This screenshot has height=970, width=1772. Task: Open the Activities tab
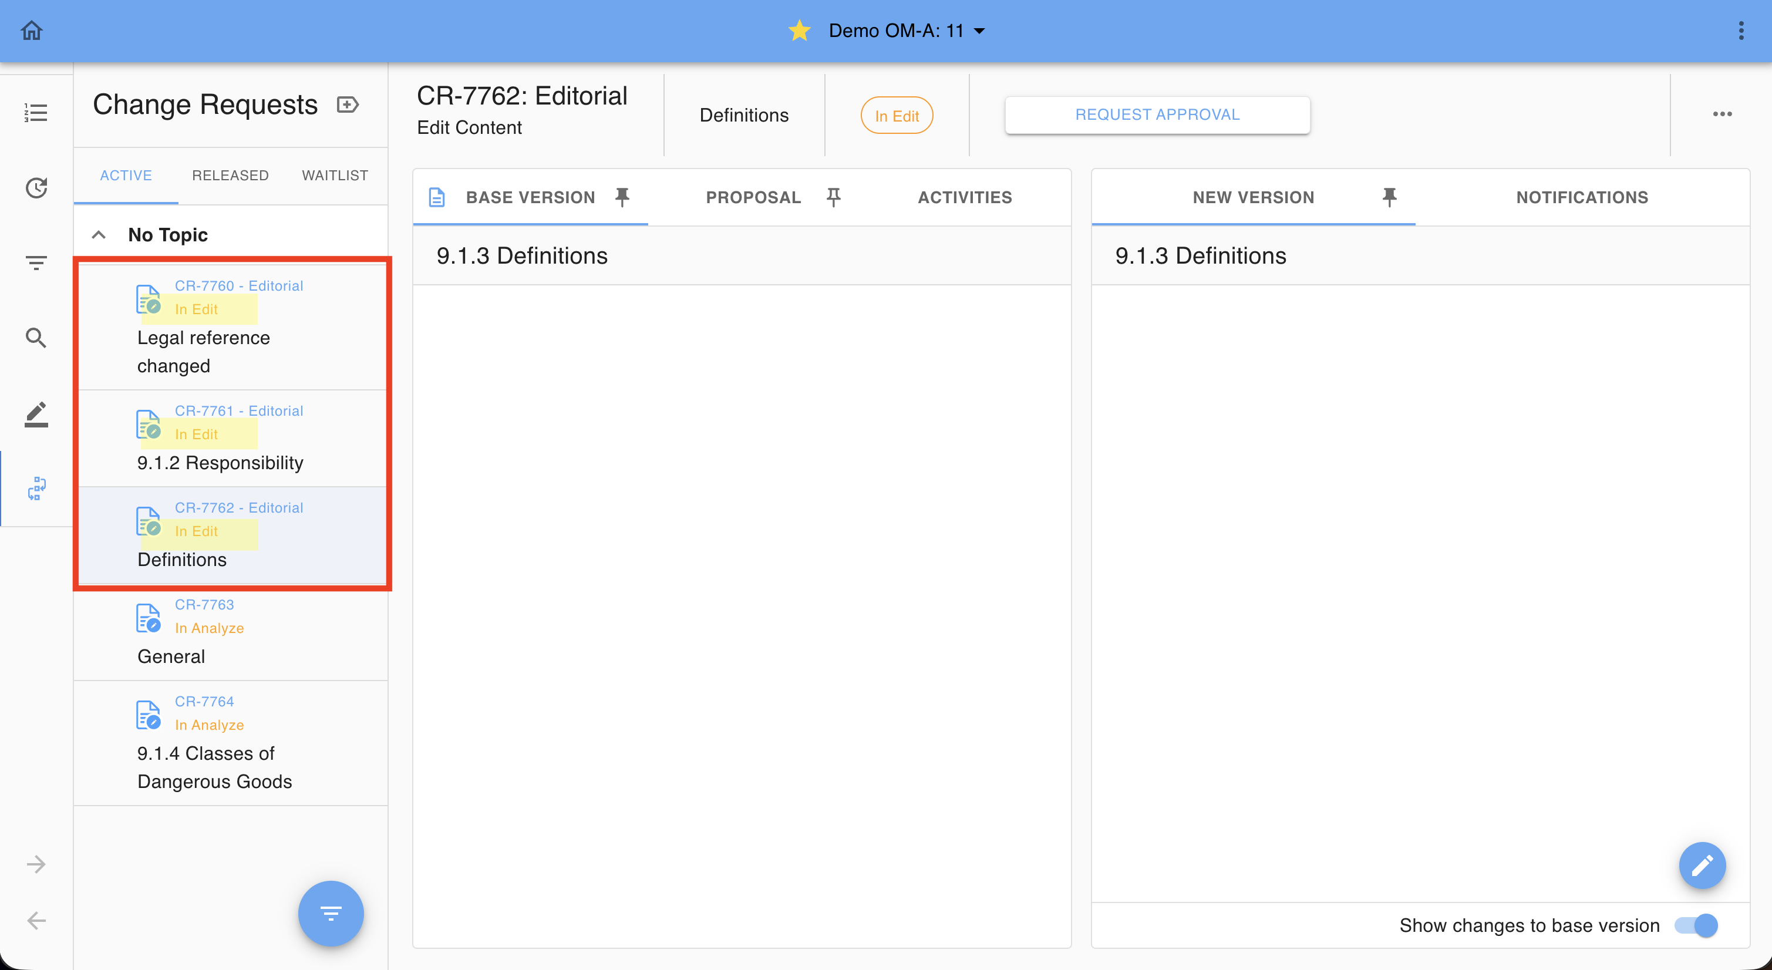[x=965, y=197]
